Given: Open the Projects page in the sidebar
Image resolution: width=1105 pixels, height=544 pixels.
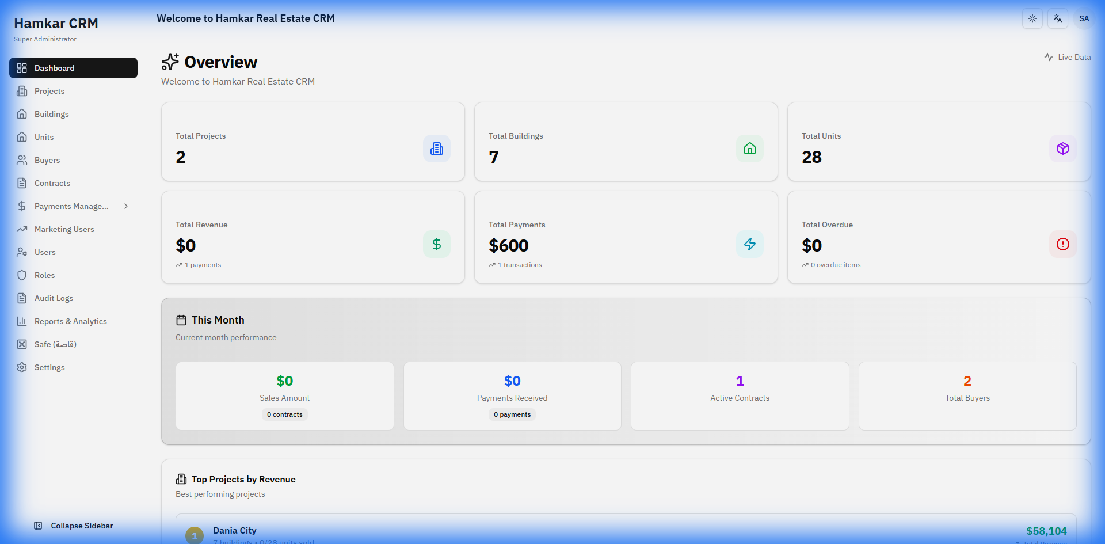Looking at the screenshot, I should click(x=73, y=91).
